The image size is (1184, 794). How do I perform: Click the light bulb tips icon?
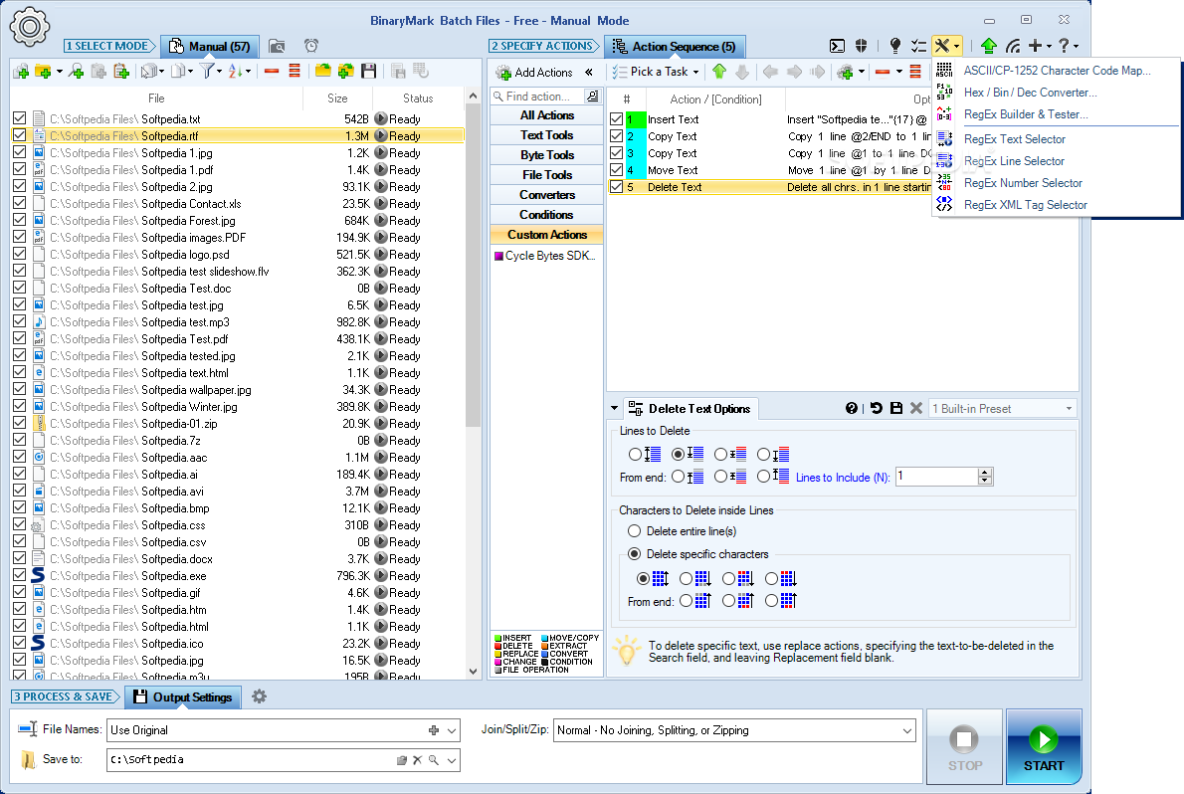point(894,46)
